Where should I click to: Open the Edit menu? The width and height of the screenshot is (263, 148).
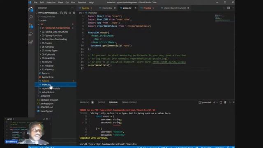coord(42,2)
